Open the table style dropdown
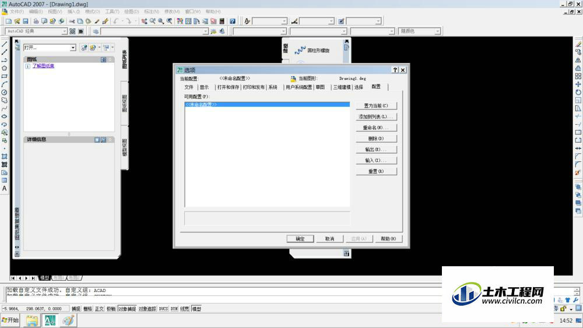This screenshot has width=583, height=328. (x=378, y=21)
